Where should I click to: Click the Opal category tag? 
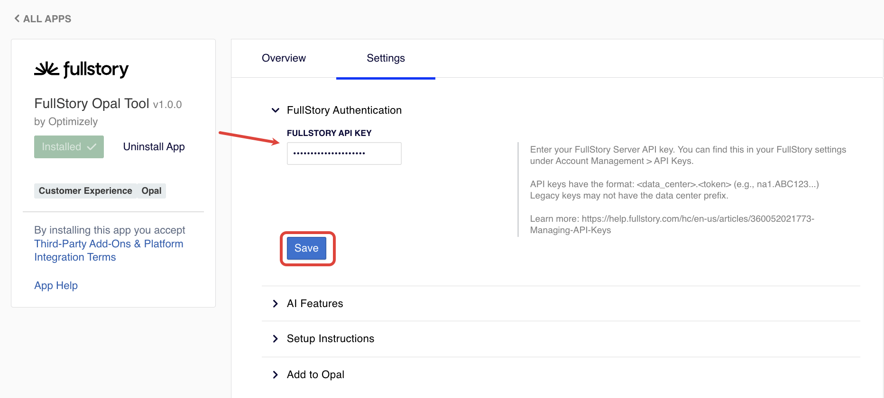[x=151, y=191]
